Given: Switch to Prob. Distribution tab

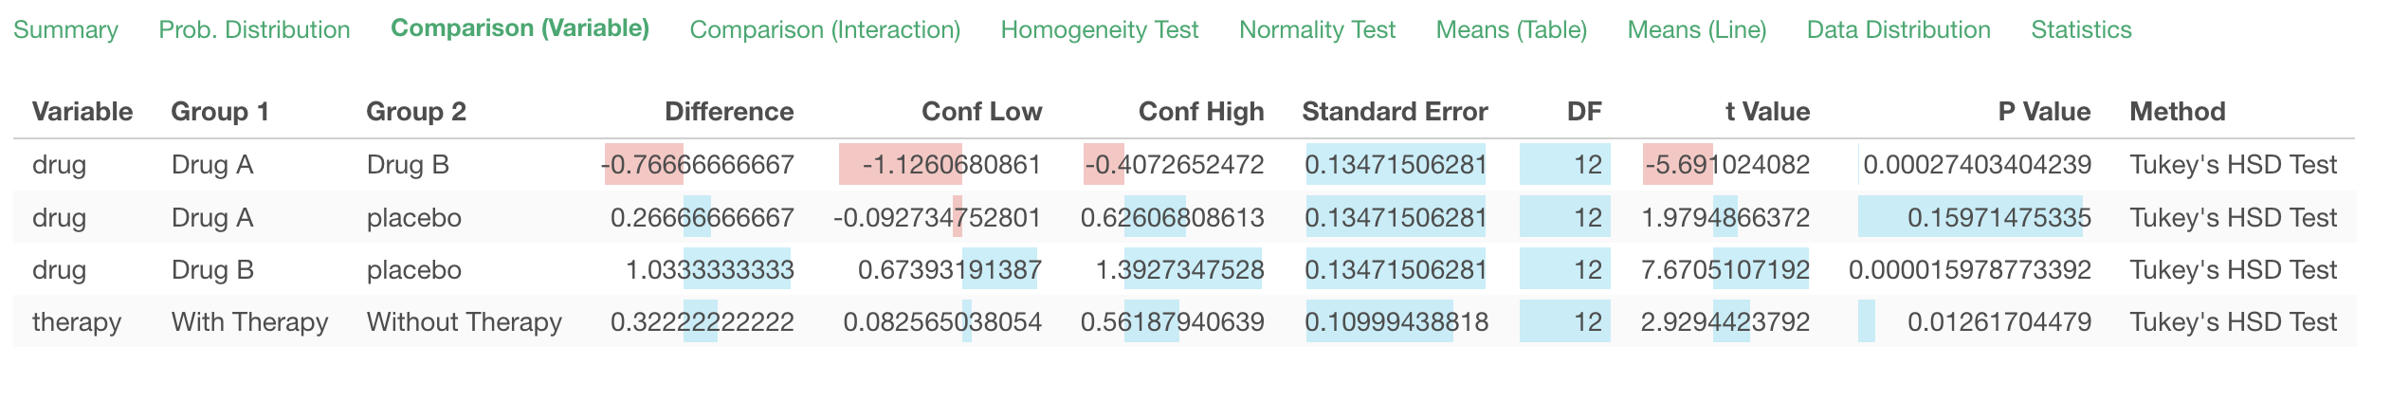Looking at the screenshot, I should [x=254, y=29].
